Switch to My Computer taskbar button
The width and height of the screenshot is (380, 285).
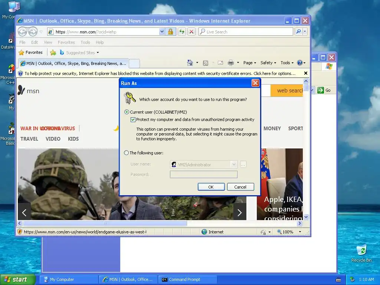pos(69,279)
